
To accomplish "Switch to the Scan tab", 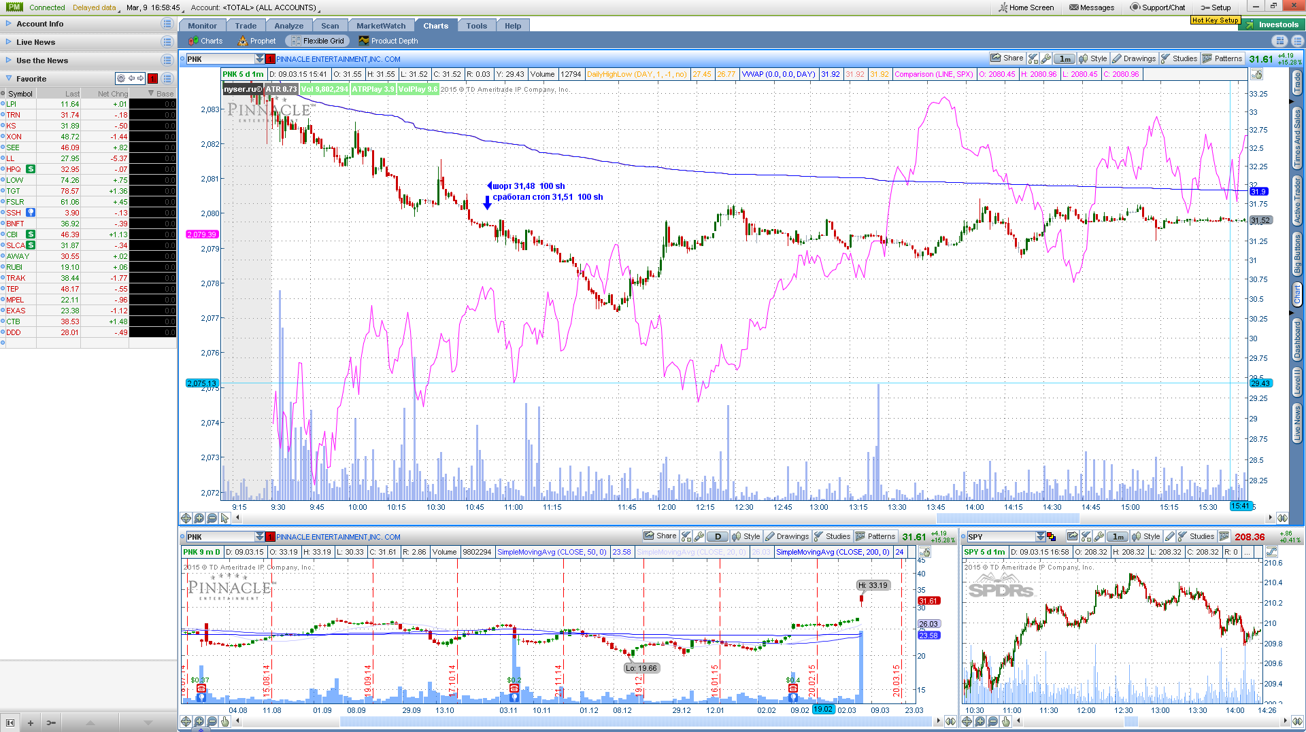I will [x=330, y=26].
